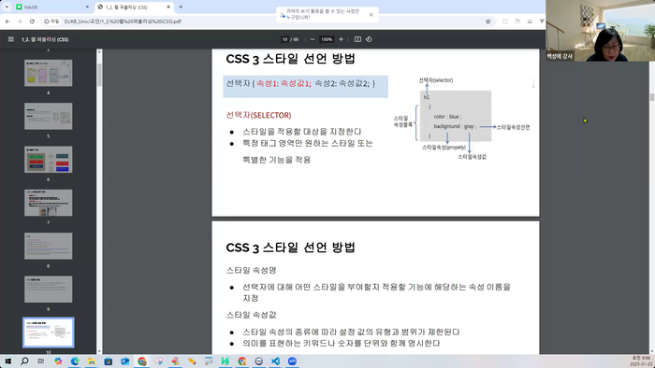
Task: Close the 웹 퍼블리싱 (CSS) tab
Action: (x=168, y=7)
